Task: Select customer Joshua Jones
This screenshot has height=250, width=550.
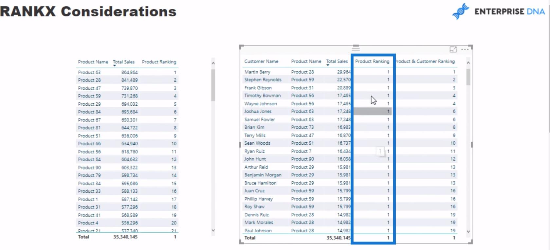Action: (258, 112)
